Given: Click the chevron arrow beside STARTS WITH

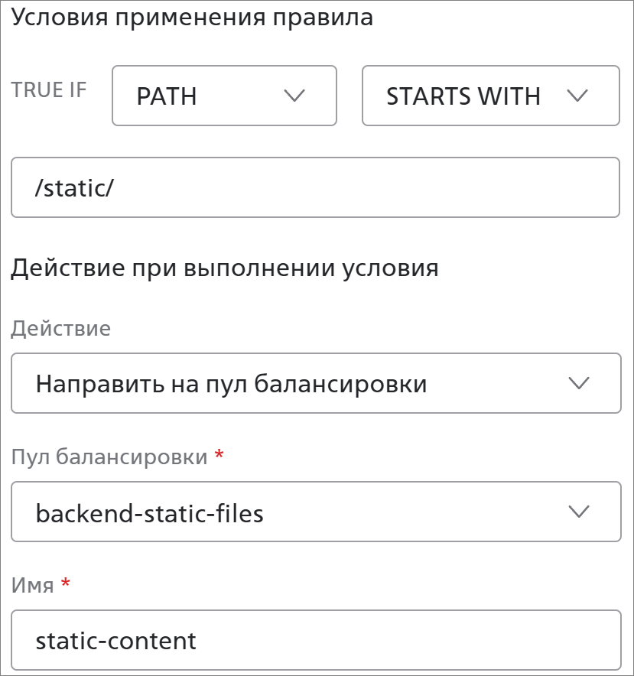Looking at the screenshot, I should 577,96.
